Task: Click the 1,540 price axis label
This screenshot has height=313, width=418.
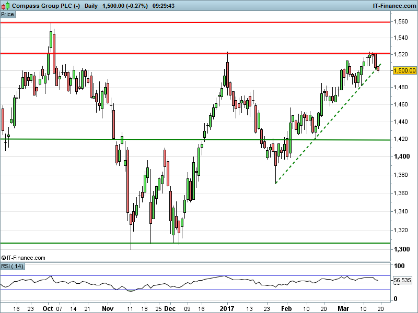Action: [x=401, y=38]
